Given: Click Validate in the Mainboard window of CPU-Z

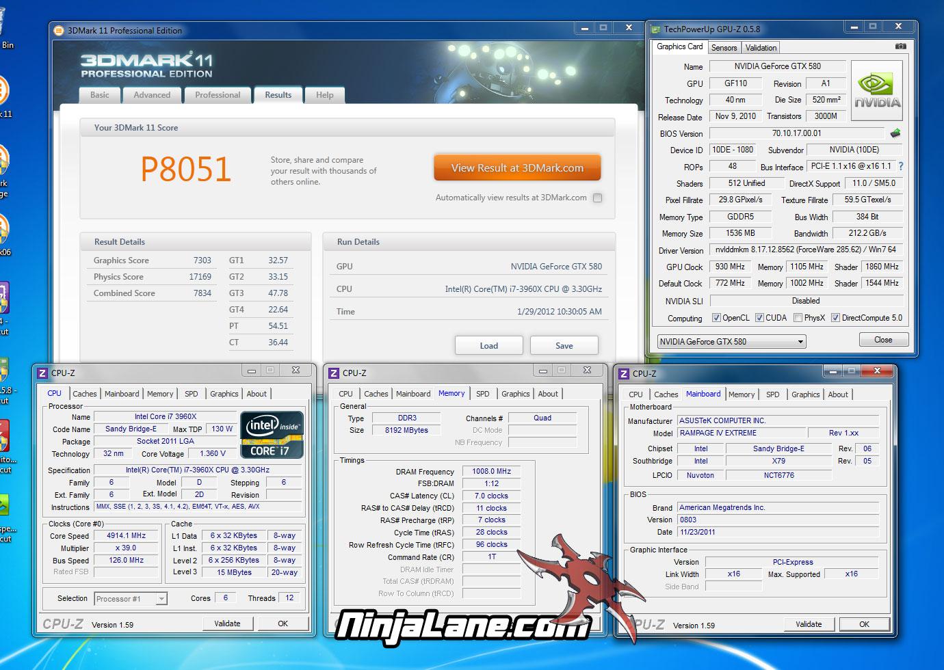Looking at the screenshot, I should pos(809,624).
